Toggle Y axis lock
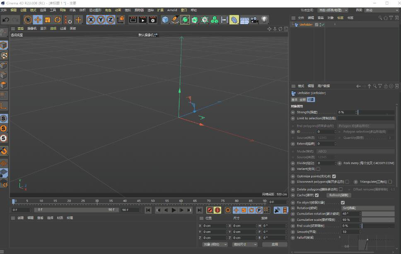Image resolution: width=401 pixels, height=254 pixels. pos(101,20)
